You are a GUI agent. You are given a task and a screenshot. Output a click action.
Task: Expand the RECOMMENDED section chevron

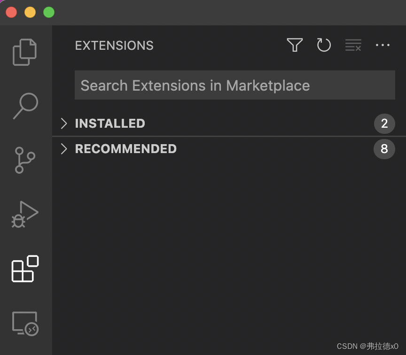click(x=64, y=149)
